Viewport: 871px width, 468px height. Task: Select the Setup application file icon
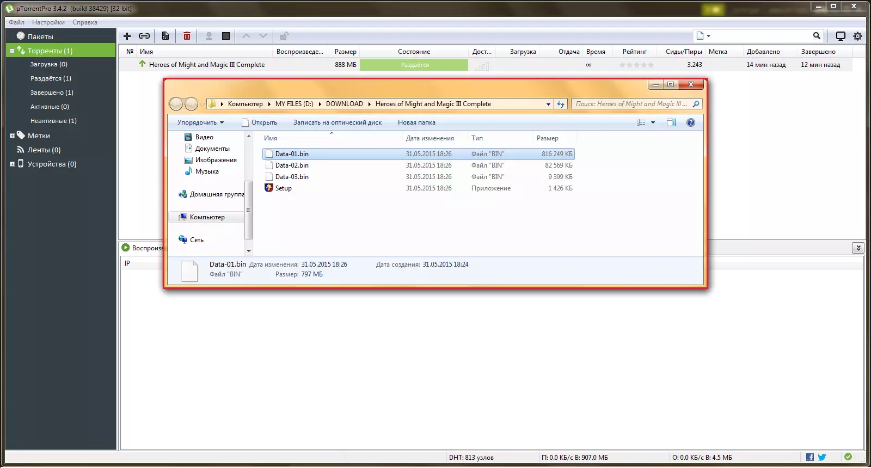[x=269, y=188]
